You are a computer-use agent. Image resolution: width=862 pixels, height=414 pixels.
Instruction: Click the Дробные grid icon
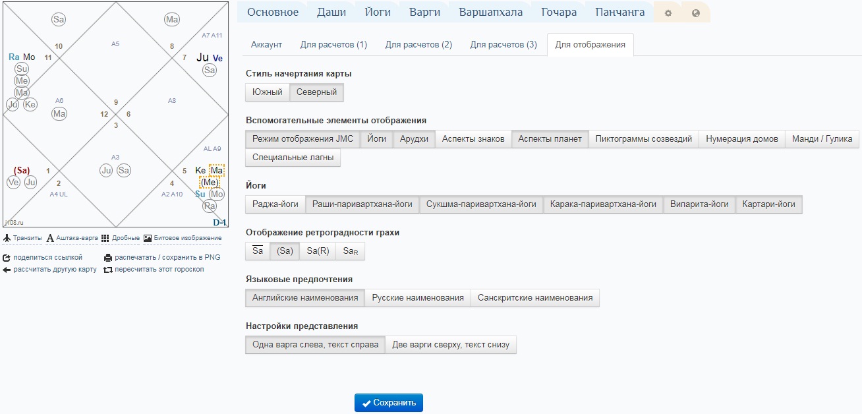105,238
